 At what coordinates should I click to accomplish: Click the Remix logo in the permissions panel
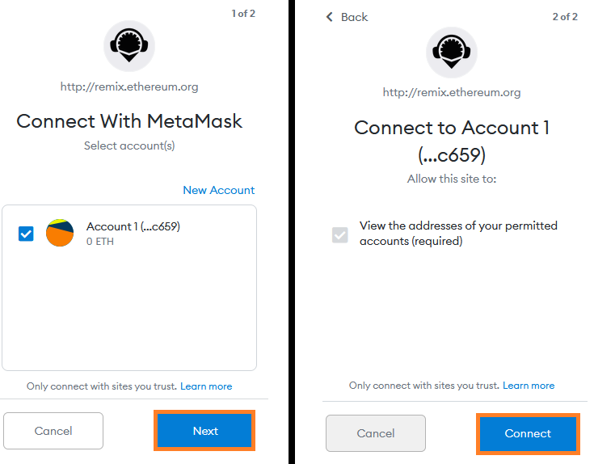[x=452, y=53]
